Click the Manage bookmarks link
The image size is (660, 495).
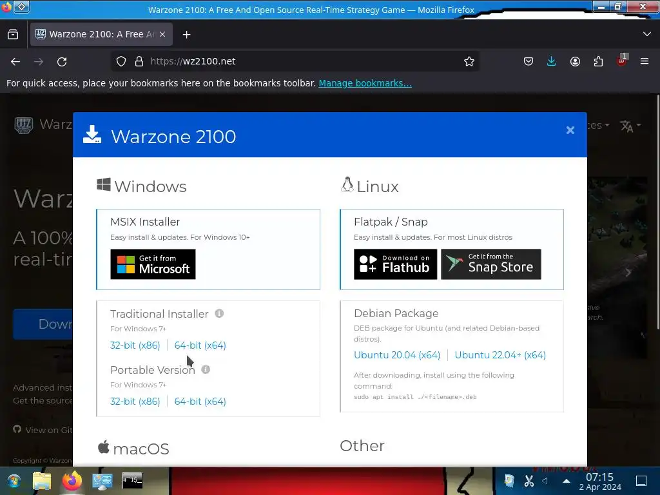[x=365, y=83]
